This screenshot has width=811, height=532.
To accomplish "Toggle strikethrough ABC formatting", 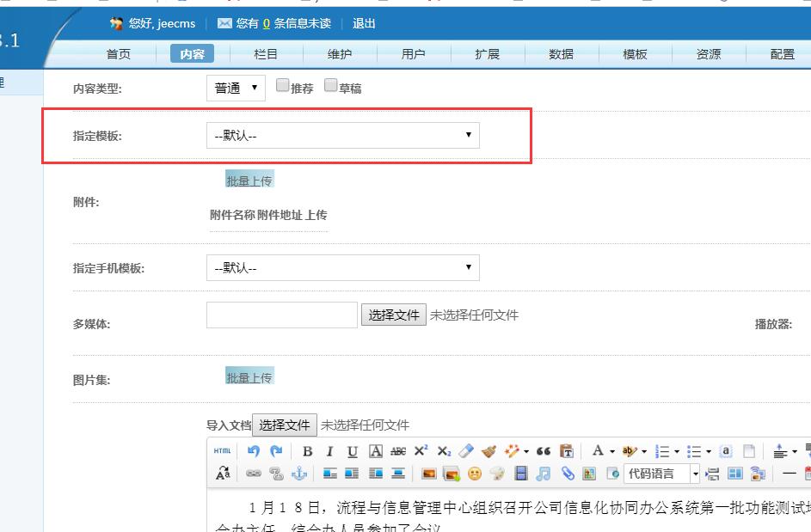I will (x=397, y=451).
